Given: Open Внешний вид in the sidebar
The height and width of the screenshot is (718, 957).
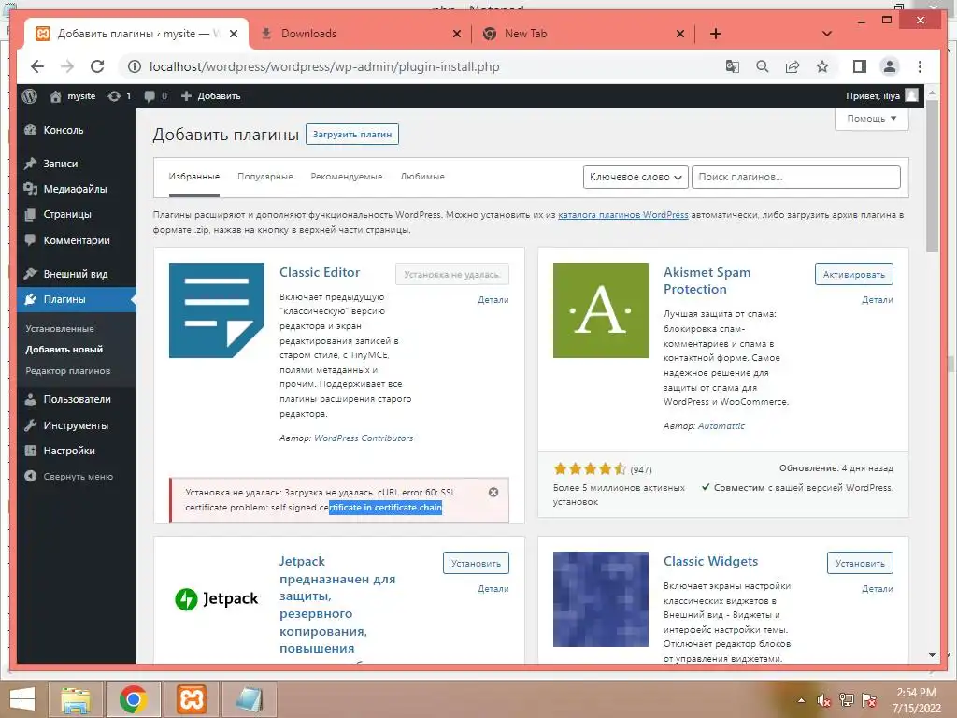Looking at the screenshot, I should tap(77, 274).
